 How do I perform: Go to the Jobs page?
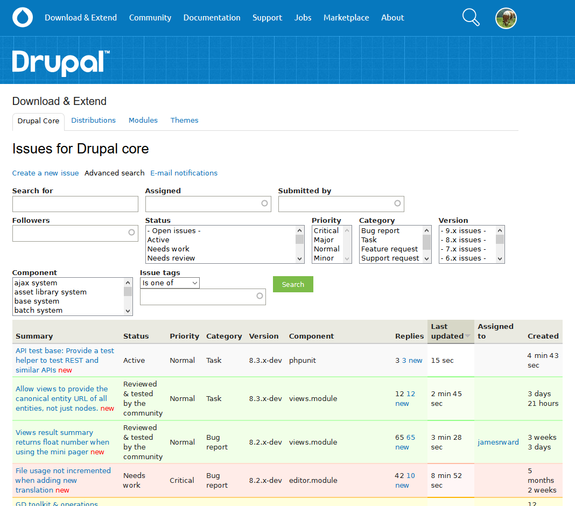(303, 18)
